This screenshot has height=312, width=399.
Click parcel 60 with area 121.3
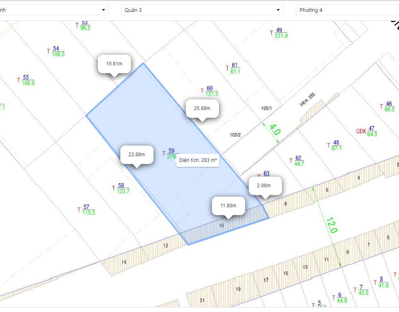tap(211, 91)
